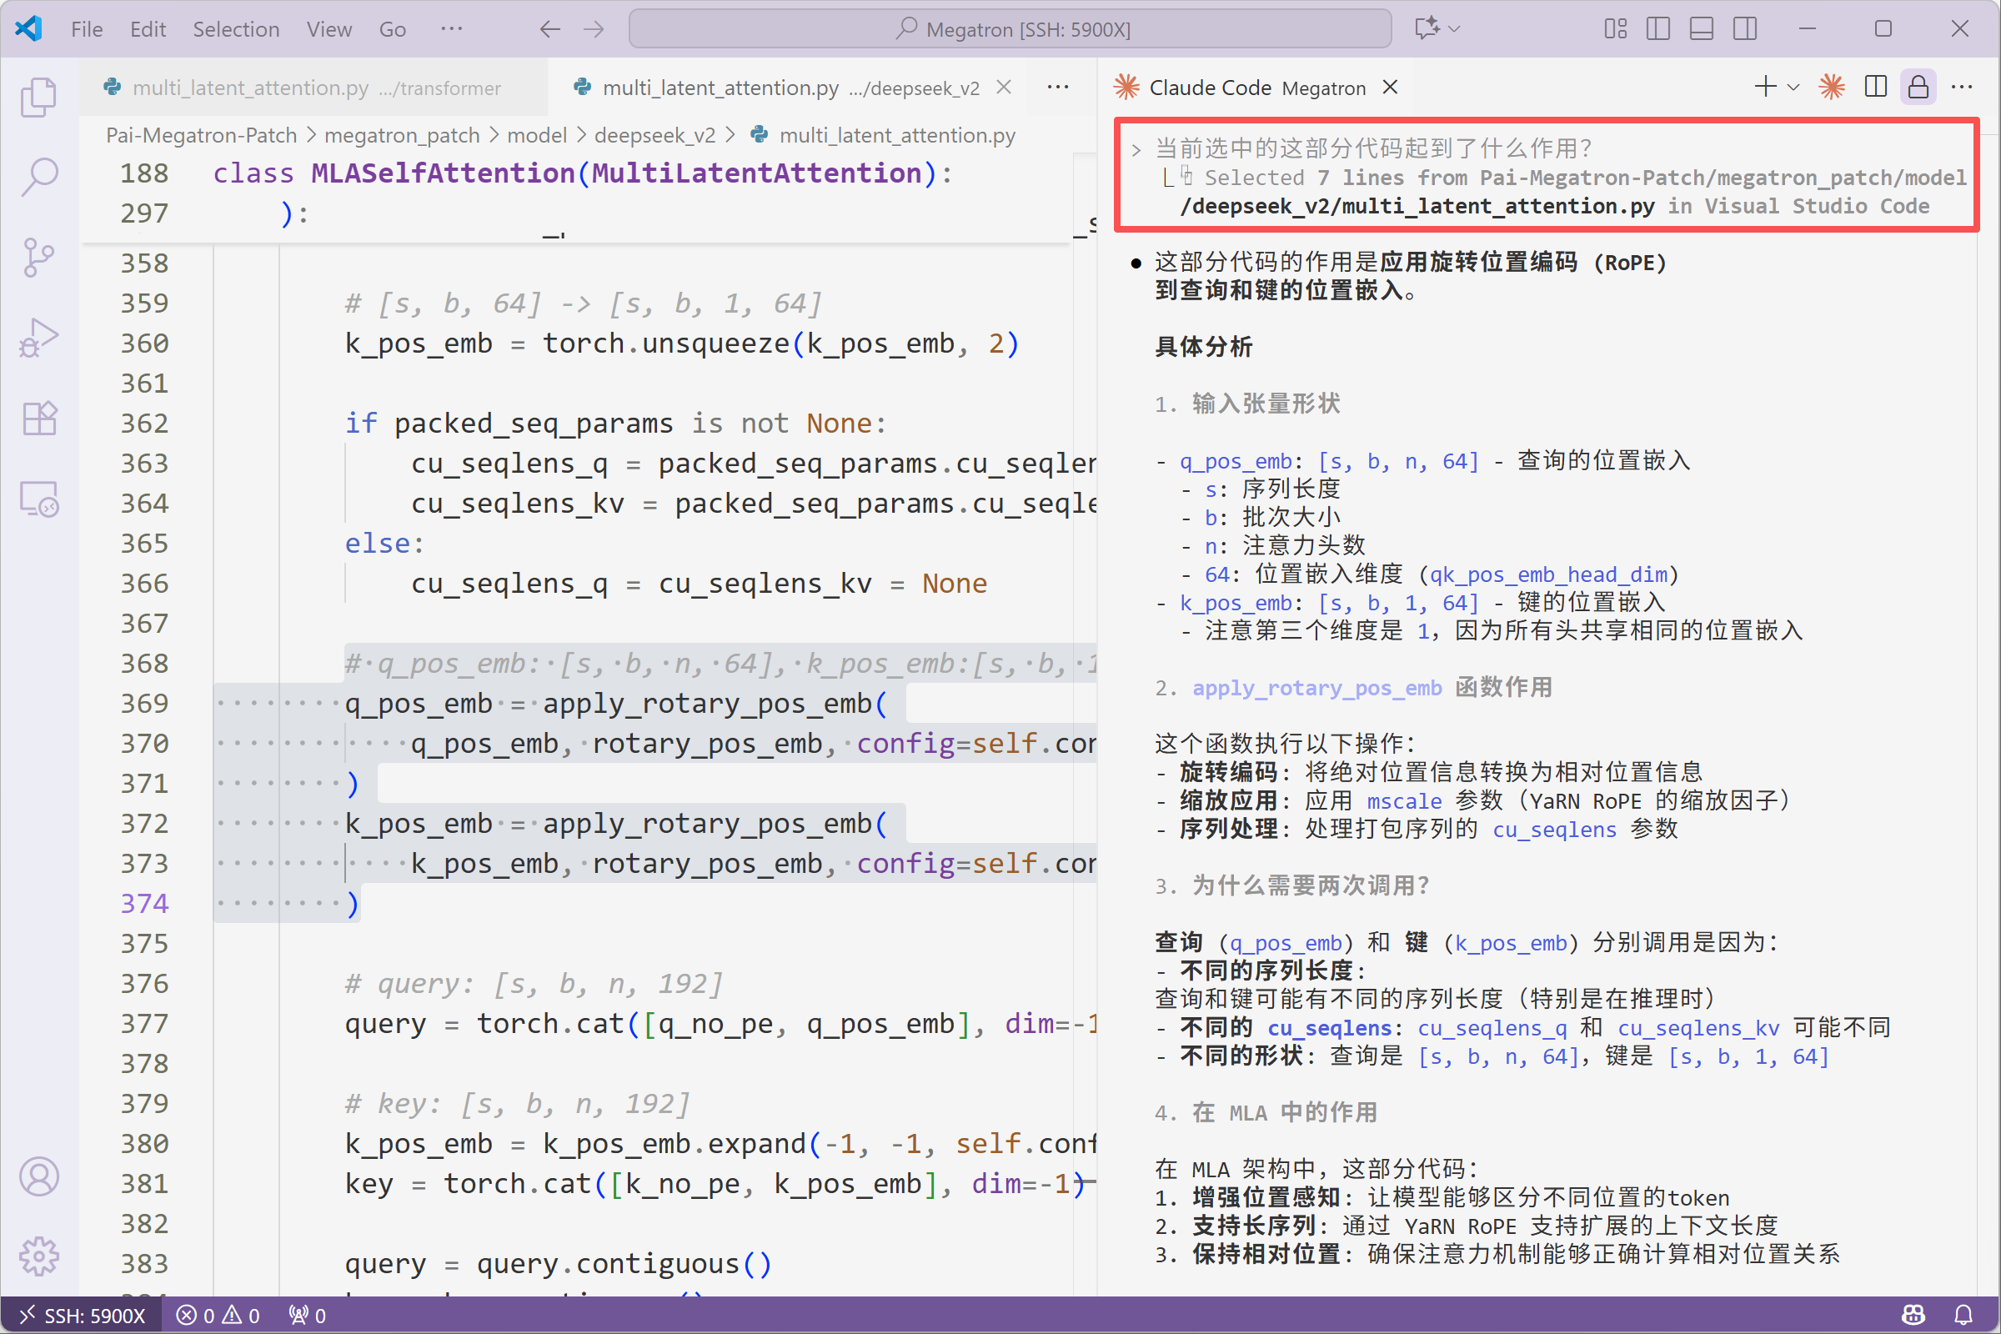2001x1334 pixels.
Task: Go forward with the right navigation arrow
Action: 594,29
